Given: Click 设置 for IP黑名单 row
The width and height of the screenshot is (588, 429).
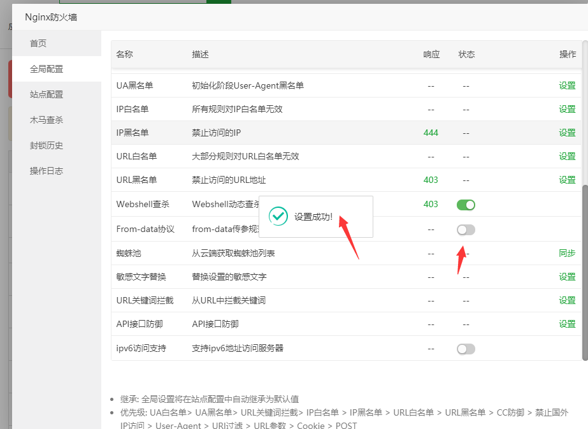Looking at the screenshot, I should 567,133.
